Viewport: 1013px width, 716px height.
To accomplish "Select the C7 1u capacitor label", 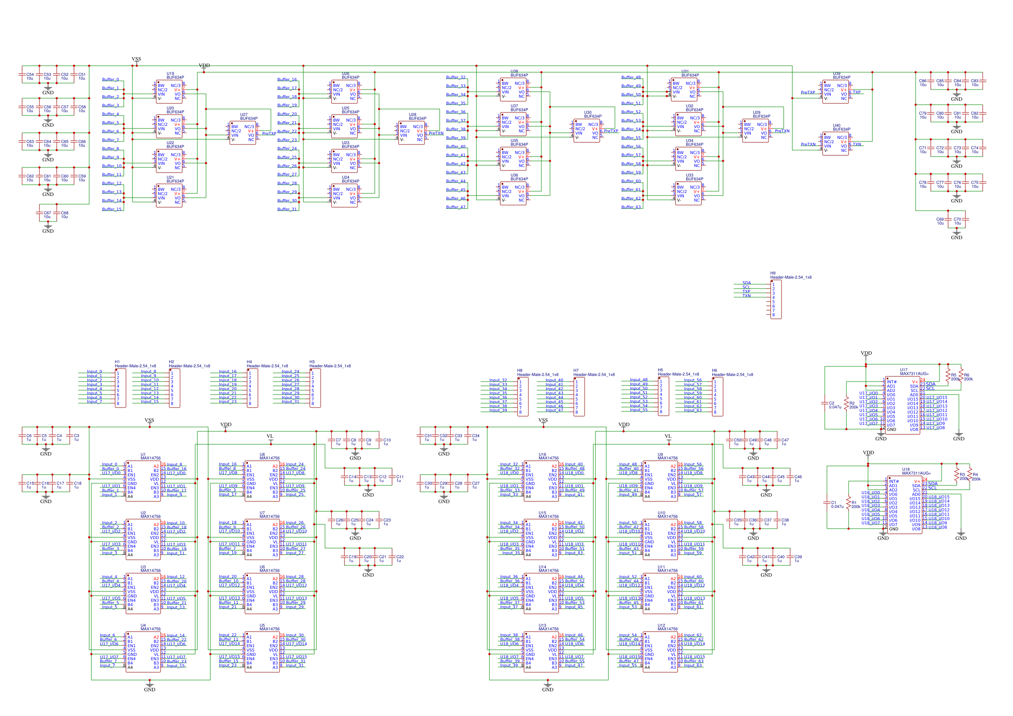I will pos(338,442).
